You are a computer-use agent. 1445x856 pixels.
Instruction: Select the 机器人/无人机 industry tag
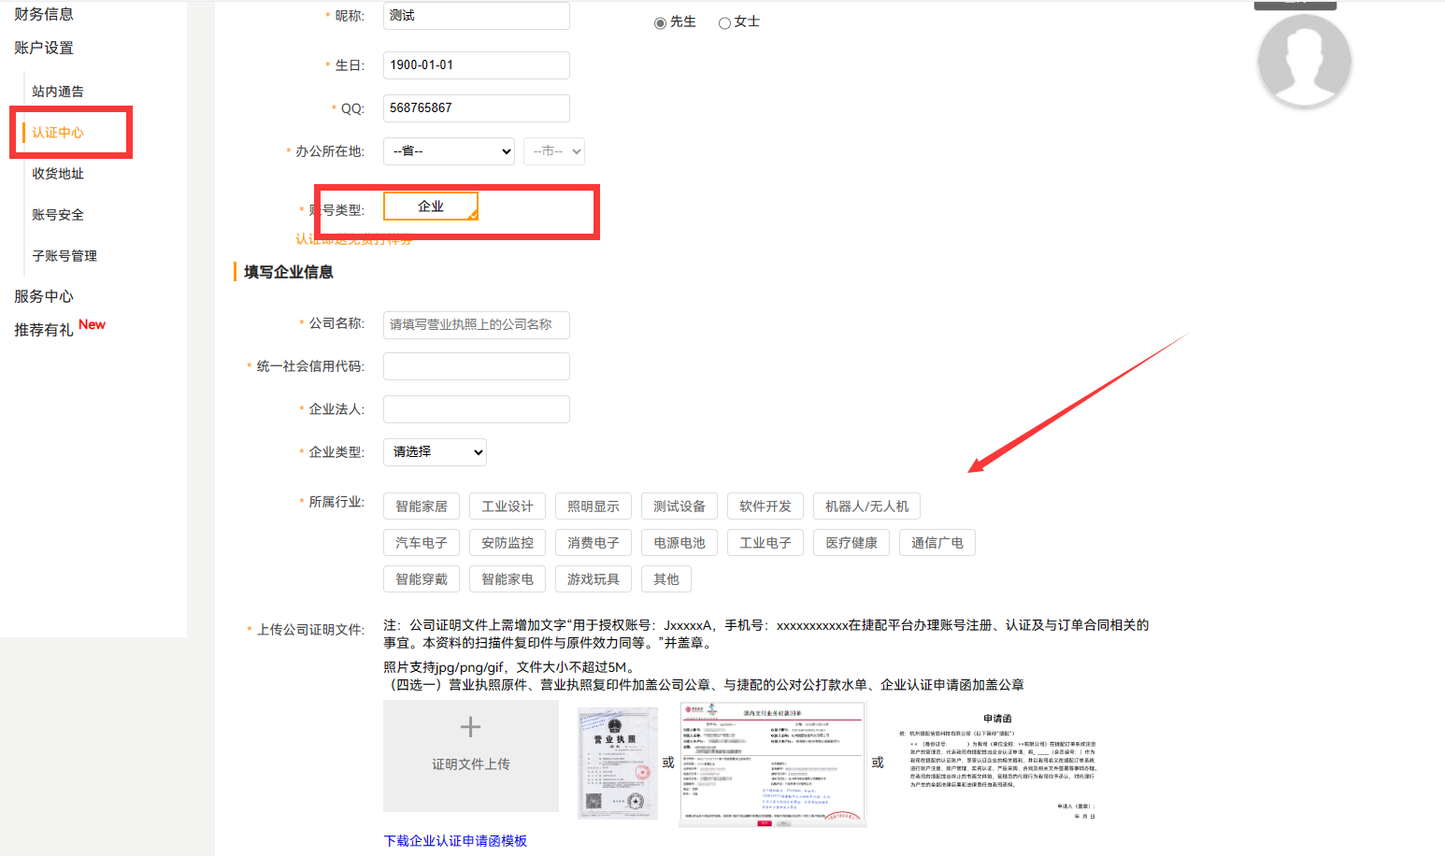click(x=866, y=506)
